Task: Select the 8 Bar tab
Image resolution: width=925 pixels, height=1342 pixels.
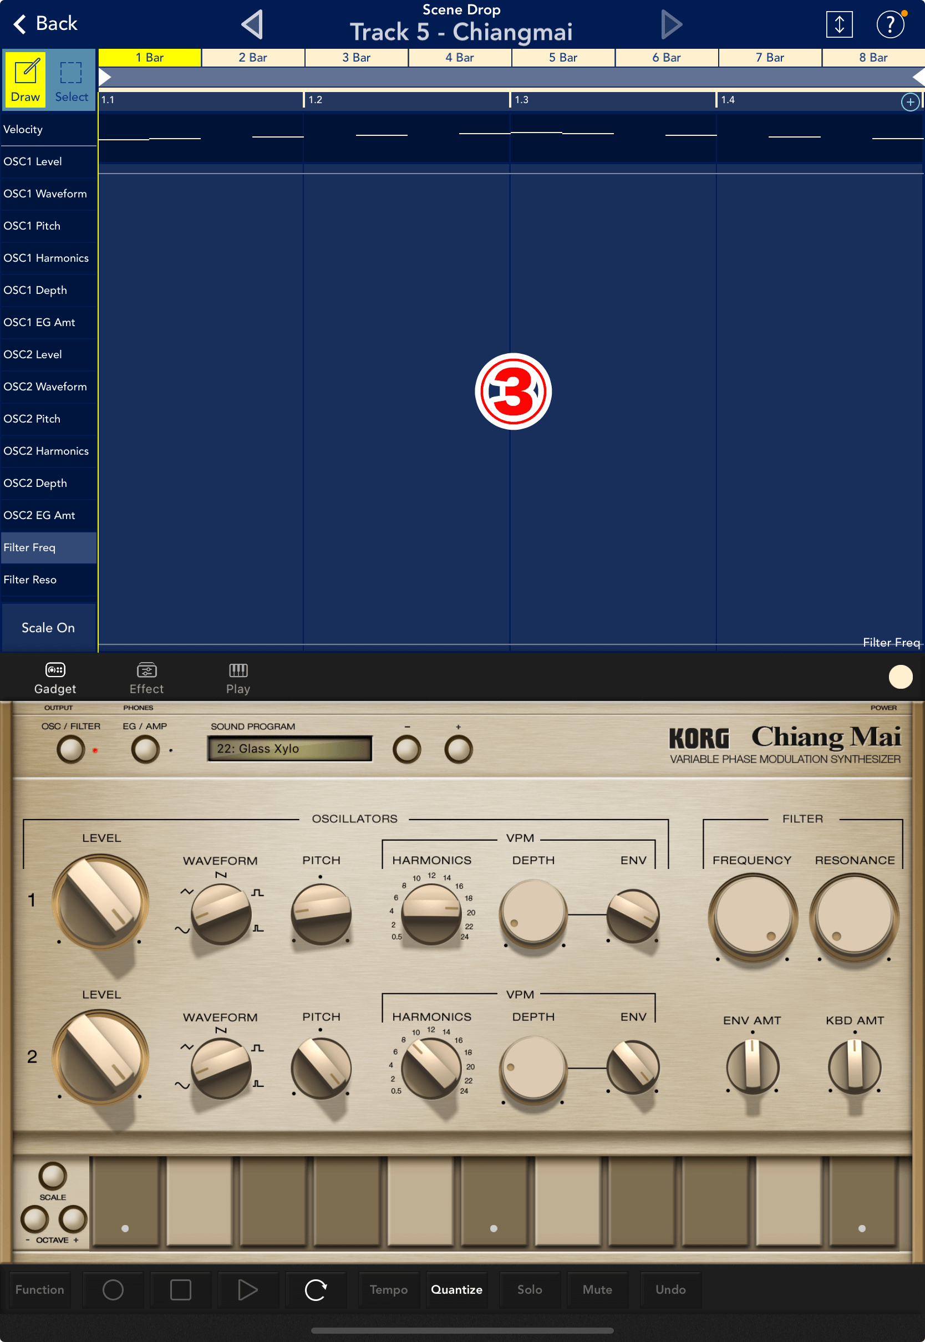Action: (x=873, y=57)
